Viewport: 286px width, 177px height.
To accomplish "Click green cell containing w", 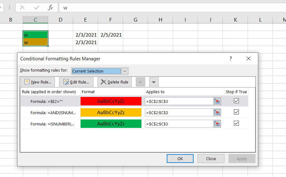I will (35, 34).
